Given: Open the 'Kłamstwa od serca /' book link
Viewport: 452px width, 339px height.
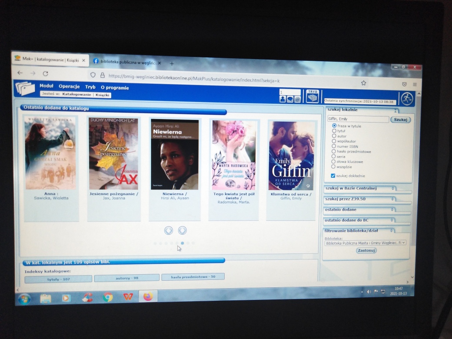Looking at the screenshot, I should coord(291,194).
